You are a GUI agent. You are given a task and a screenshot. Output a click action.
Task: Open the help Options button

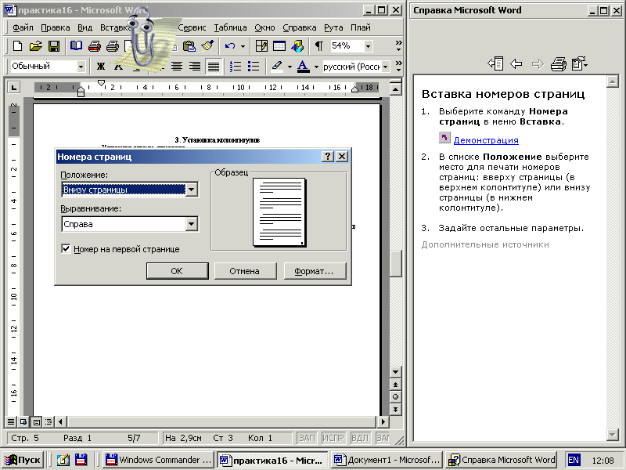[579, 63]
